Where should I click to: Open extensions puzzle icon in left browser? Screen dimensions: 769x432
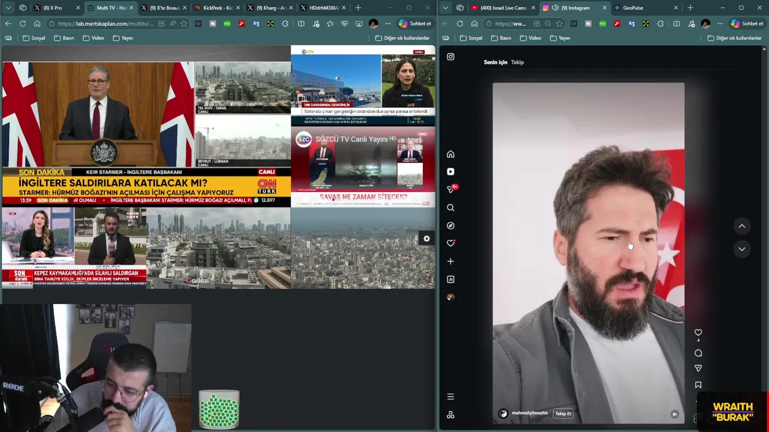pyautogui.click(x=285, y=23)
